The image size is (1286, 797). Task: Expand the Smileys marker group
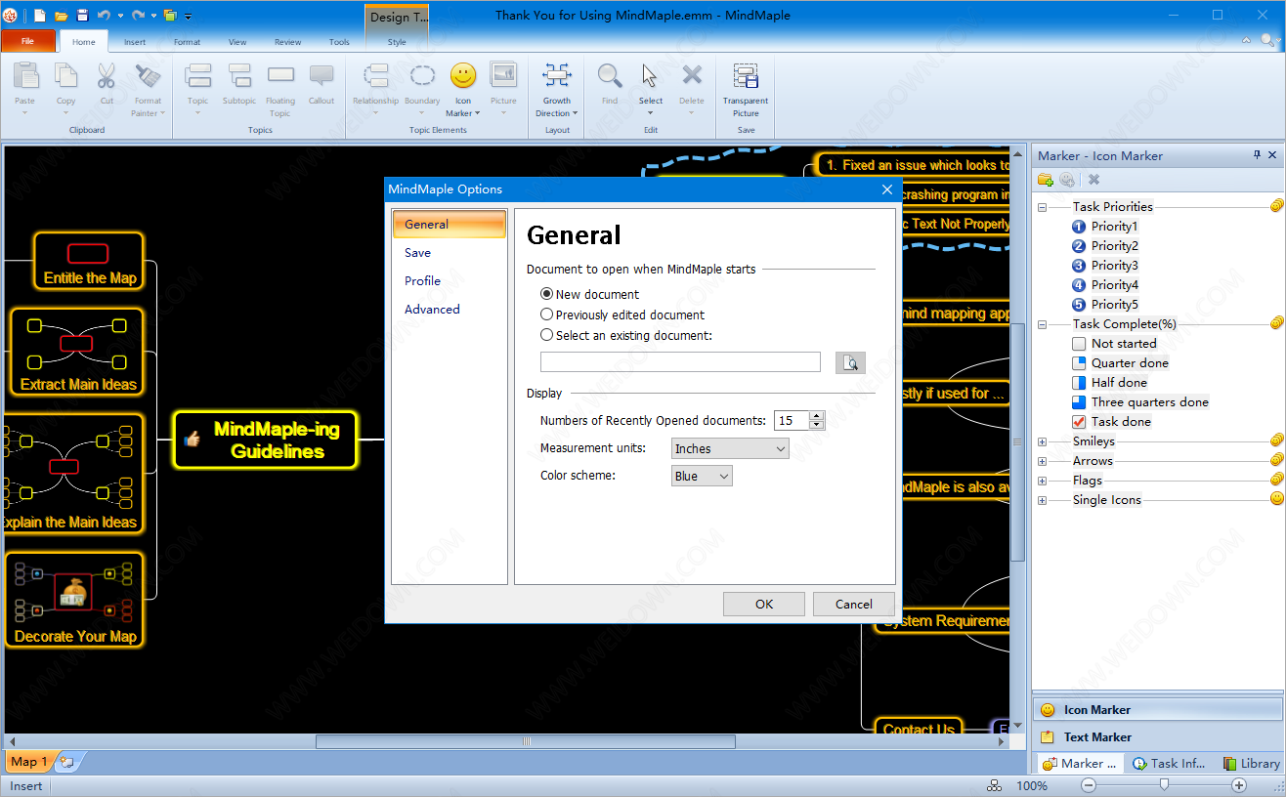tap(1042, 441)
